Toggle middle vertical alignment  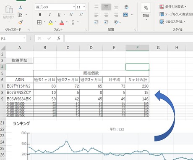106,7
